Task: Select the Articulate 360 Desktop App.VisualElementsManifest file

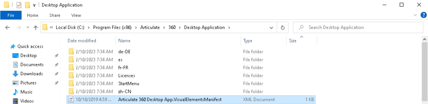Action: pos(191,99)
